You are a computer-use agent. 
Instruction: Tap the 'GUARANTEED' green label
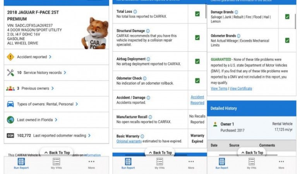[221, 60]
